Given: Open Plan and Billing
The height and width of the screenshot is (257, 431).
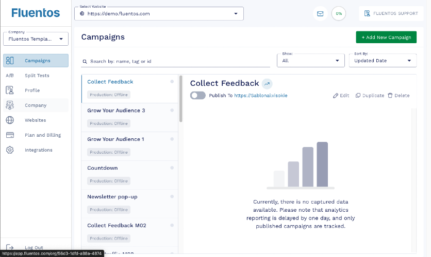Looking at the screenshot, I should tap(43, 135).
